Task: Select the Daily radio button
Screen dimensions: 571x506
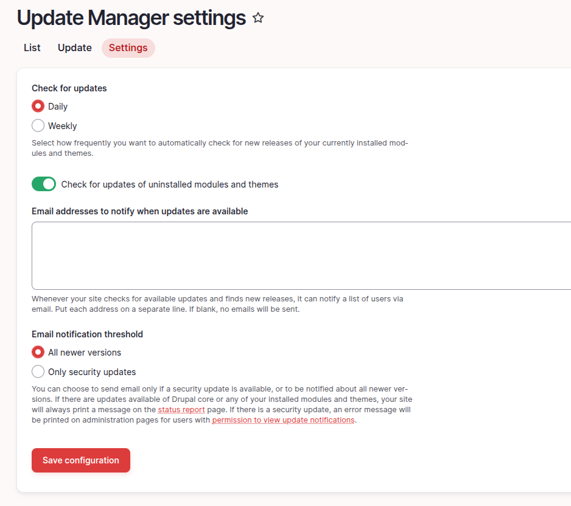Action: point(38,107)
